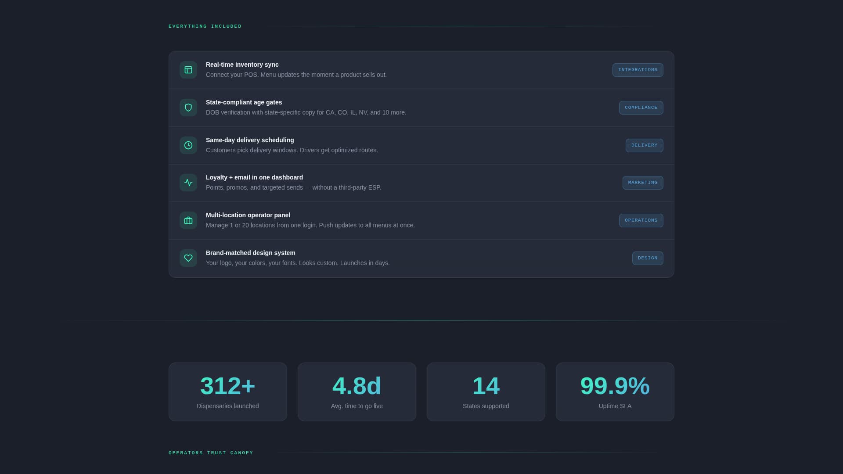The width and height of the screenshot is (843, 474).
Task: Select the briefcase icon for Multi-location operator panel
Action: [x=188, y=220]
